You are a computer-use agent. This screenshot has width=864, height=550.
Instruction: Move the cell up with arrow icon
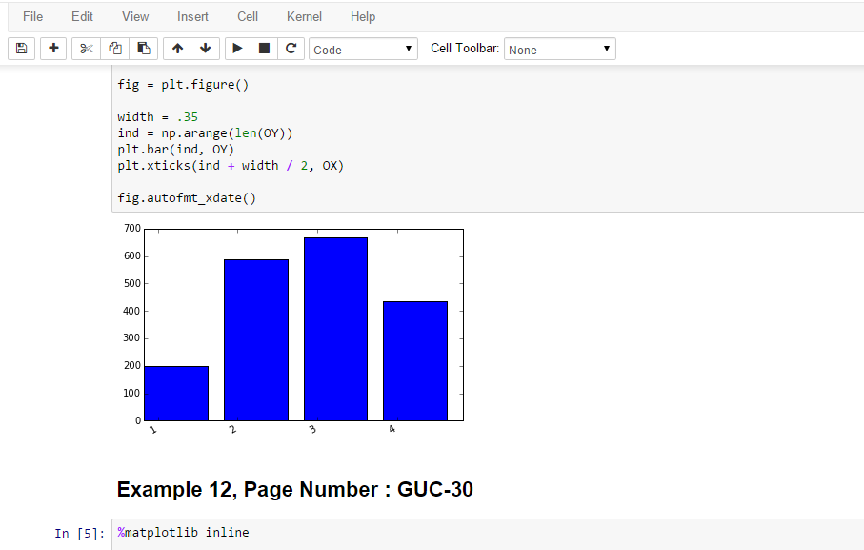178,49
